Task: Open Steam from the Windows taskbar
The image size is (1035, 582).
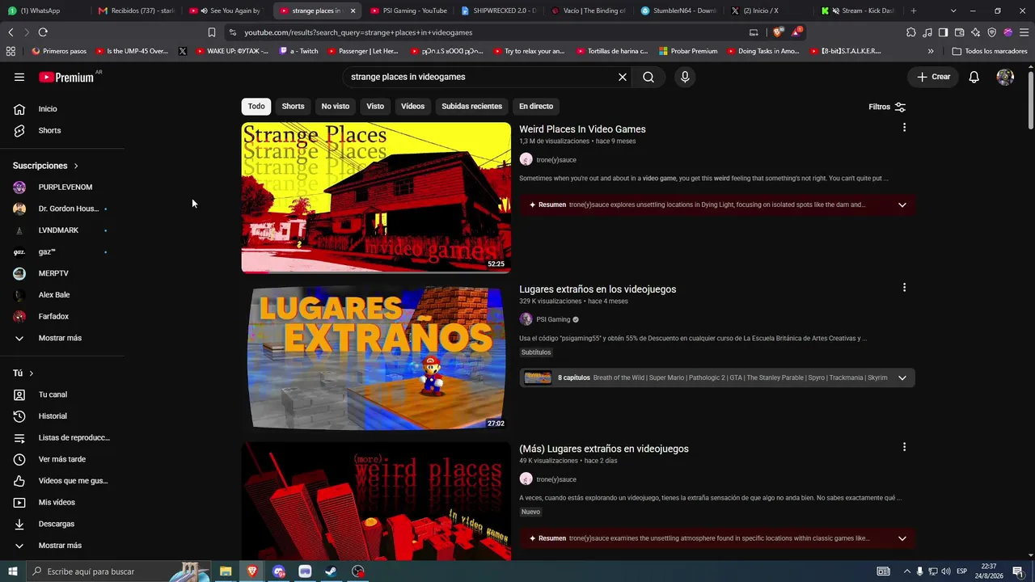Action: (x=331, y=571)
